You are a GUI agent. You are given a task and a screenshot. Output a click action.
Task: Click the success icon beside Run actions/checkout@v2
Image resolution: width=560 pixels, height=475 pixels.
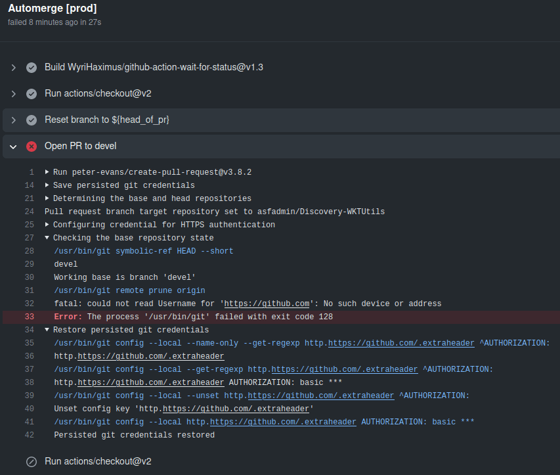(32, 93)
